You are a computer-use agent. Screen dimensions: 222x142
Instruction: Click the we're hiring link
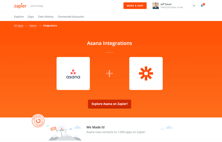coord(37,6)
